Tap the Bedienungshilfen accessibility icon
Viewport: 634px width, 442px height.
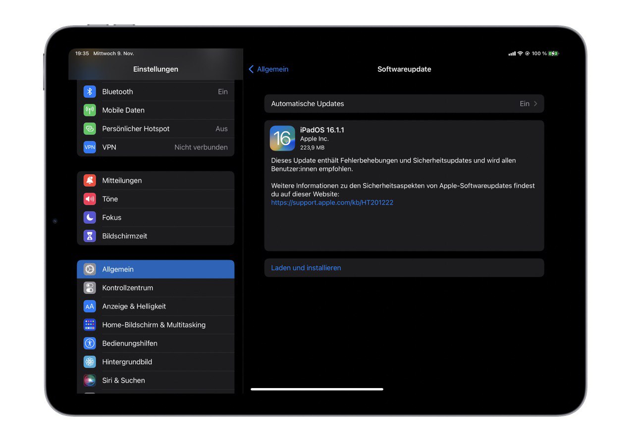(90, 343)
